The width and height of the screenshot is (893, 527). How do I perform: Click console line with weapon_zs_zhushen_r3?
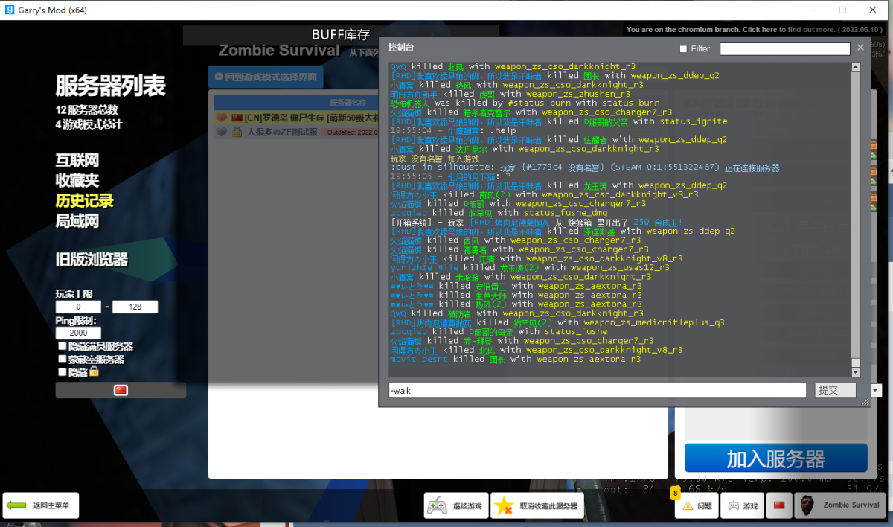[x=510, y=94]
